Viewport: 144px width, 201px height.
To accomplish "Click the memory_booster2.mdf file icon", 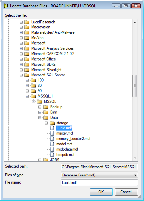I will pos(52,139).
